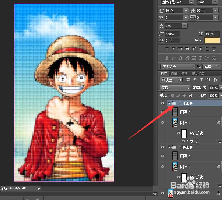Enable discretionary ligatures st icon

180,58
